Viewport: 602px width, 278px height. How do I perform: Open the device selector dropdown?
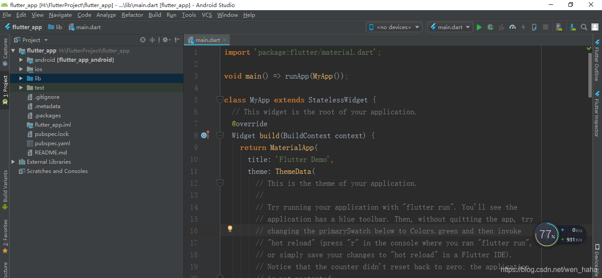(x=394, y=27)
